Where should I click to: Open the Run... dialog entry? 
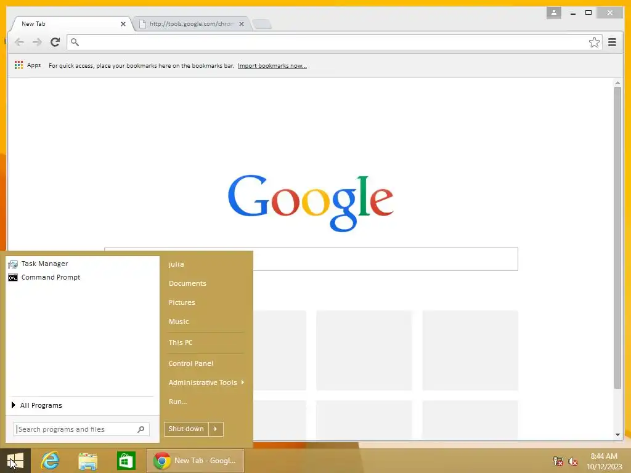178,402
